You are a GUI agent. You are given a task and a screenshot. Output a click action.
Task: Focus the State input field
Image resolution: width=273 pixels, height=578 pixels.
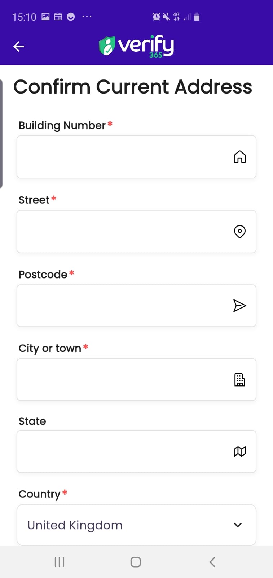point(123,451)
